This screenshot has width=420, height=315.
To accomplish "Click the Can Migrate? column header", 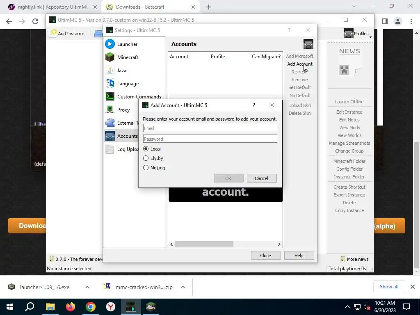I will point(266,57).
